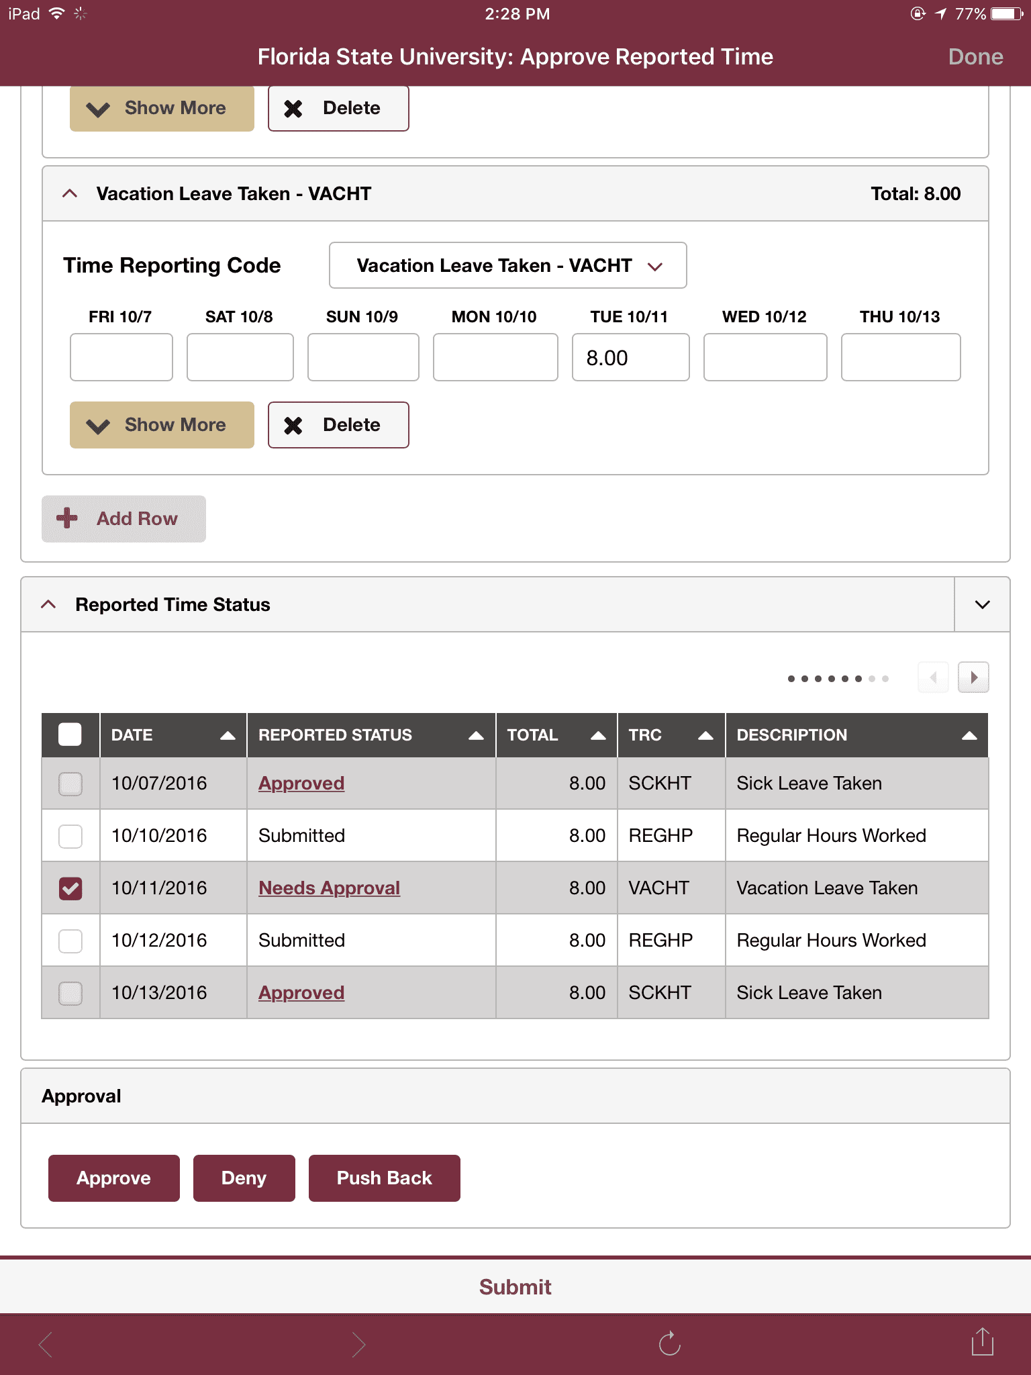Open Reported Time Status options chevron
1031x1375 pixels.
pyautogui.click(x=982, y=604)
